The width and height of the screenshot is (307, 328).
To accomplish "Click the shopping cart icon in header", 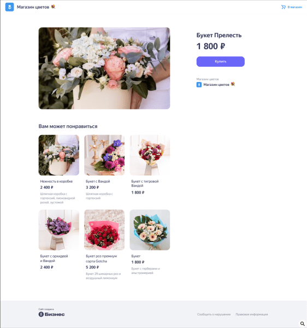I will click(283, 7).
